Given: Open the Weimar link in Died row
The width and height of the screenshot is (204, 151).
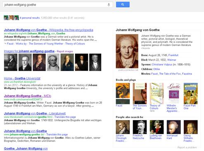Looking at the screenshot, I should pos(172,60).
